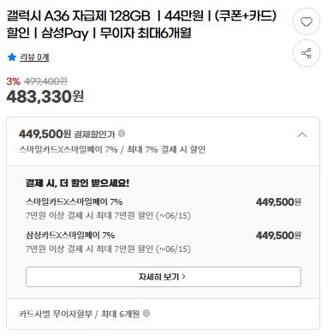Click 결제 시, 더 할인 받으세요! heading
Viewport: 333px width, 336px height.
pos(77,183)
